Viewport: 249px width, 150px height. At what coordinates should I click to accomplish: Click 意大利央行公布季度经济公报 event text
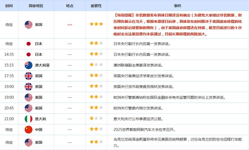(x=138, y=119)
